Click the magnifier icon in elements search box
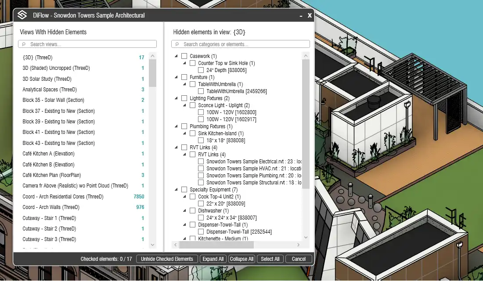483x281 pixels. tap(177, 44)
